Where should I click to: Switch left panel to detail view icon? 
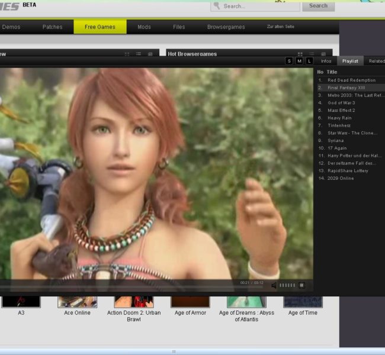point(150,54)
